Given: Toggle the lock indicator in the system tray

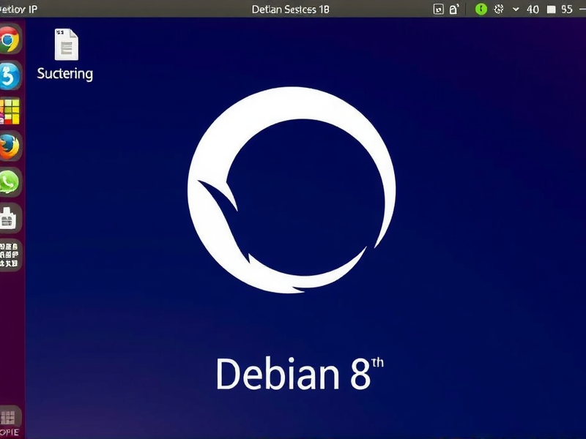Looking at the screenshot, I should click(453, 9).
